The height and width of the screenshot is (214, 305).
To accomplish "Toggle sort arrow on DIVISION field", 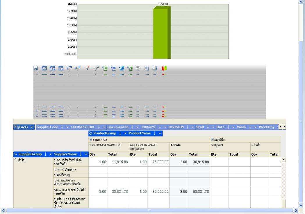I will coord(188,127).
